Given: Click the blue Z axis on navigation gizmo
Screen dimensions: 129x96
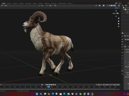Looking at the screenshot, I should pyautogui.click(x=116, y=11).
